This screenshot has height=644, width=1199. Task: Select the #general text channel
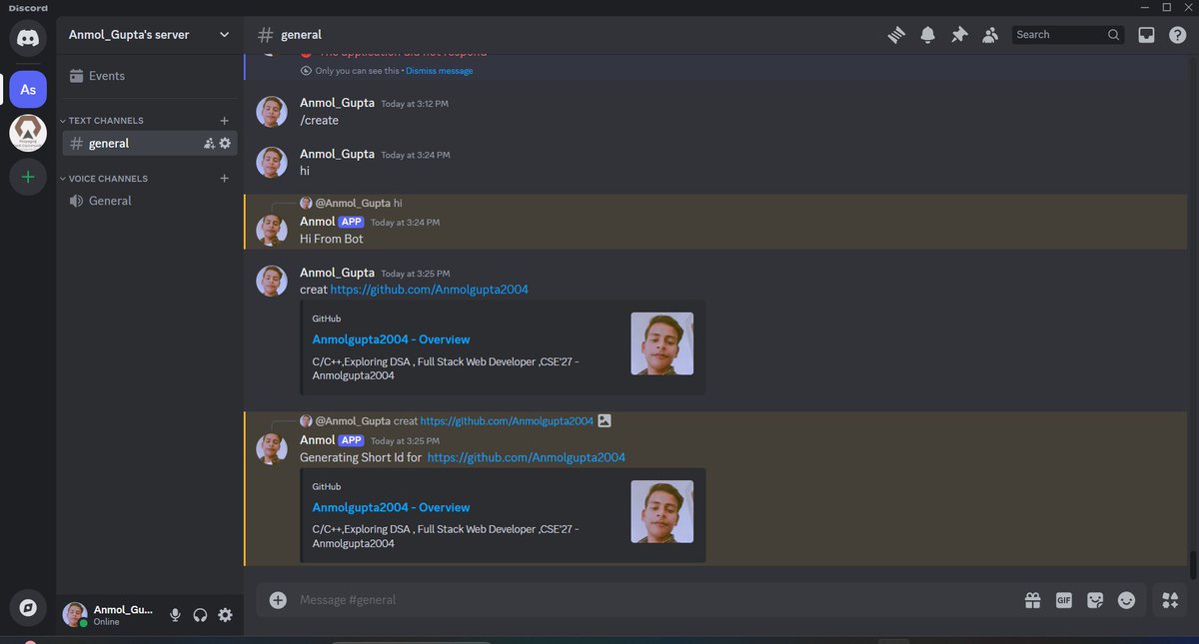[x=149, y=144]
